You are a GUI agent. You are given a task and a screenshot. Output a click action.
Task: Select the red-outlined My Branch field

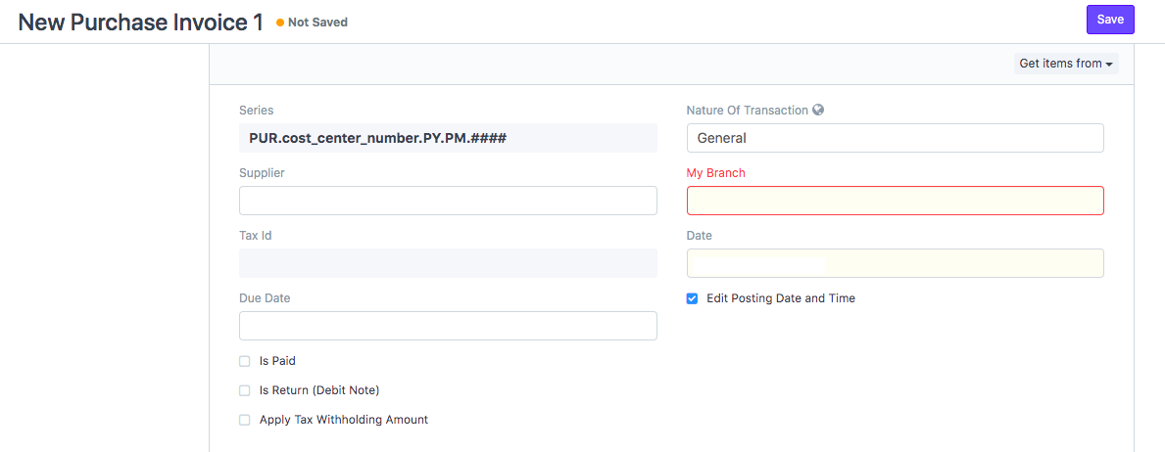point(896,201)
